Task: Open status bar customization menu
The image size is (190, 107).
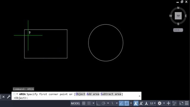Action: pyautogui.click(x=187, y=103)
